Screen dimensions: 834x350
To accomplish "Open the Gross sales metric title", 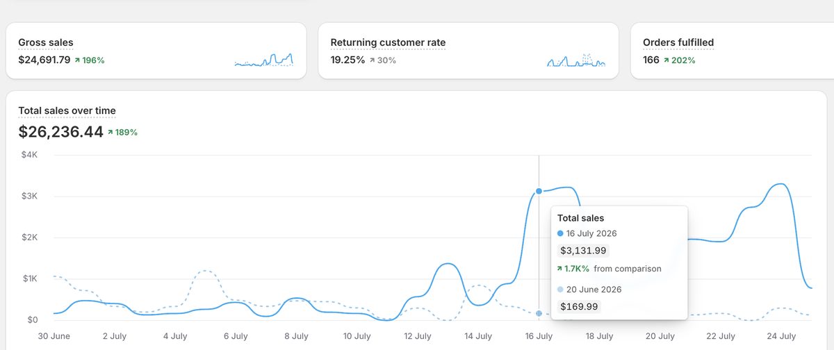I will (x=46, y=42).
